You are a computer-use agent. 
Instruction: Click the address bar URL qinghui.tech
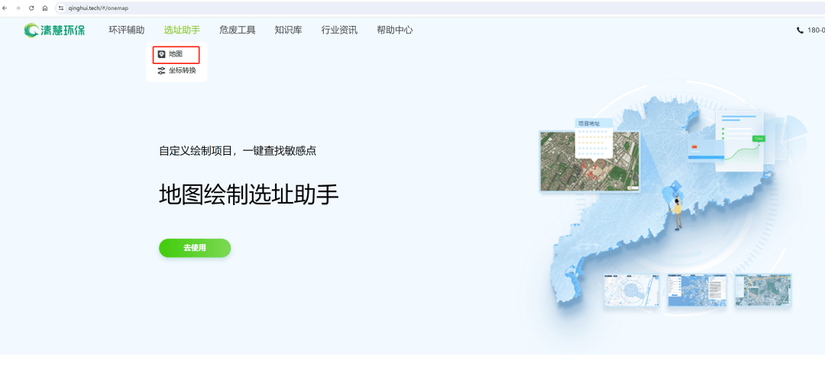click(x=99, y=8)
